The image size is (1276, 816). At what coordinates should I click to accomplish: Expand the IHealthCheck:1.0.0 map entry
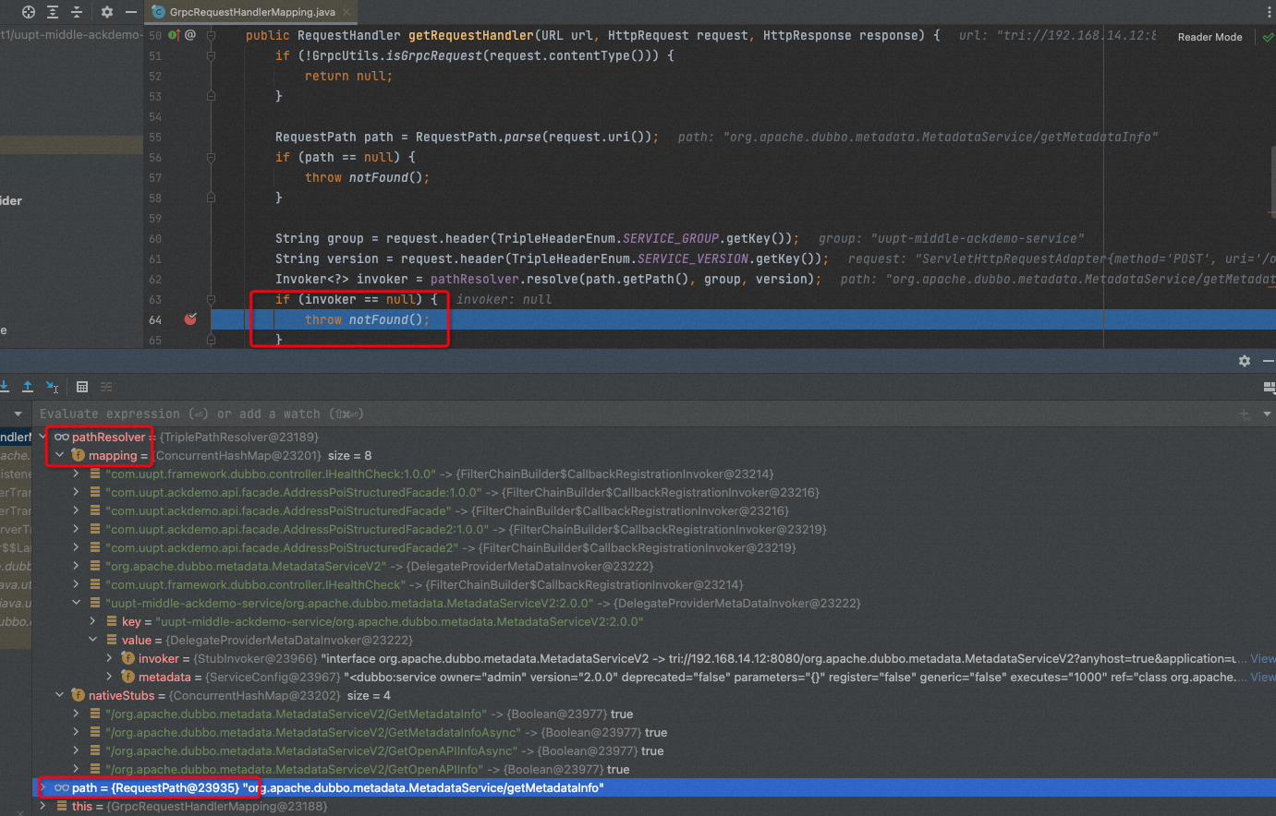(76, 474)
